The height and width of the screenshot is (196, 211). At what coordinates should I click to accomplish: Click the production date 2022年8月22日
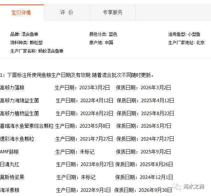97,113
